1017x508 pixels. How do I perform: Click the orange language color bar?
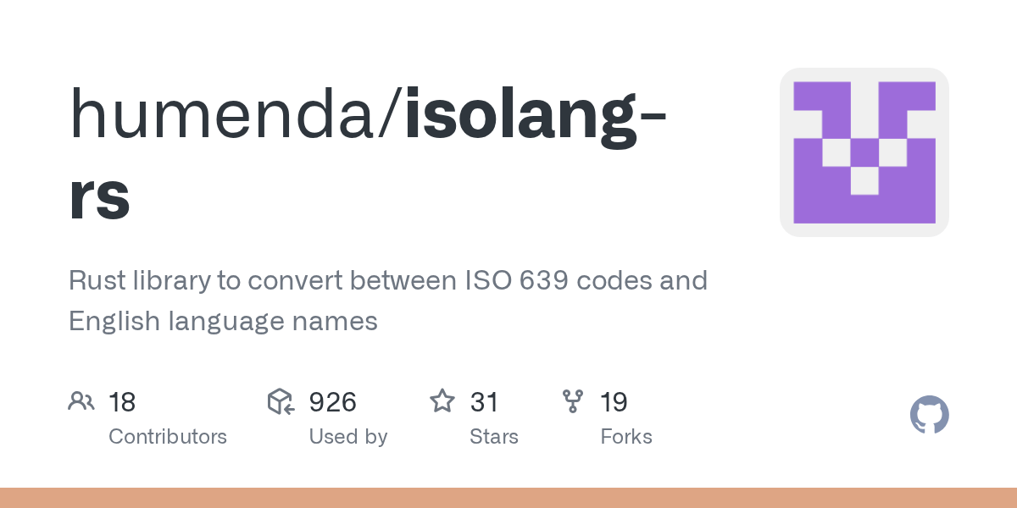click(508, 498)
